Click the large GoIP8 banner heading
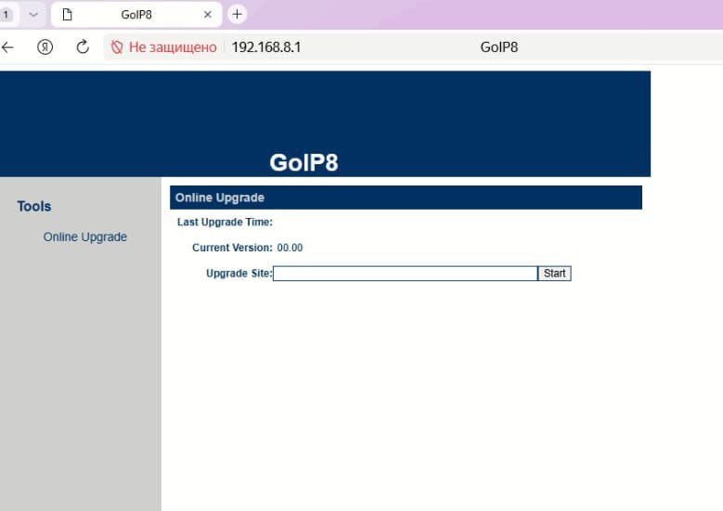 (x=303, y=163)
